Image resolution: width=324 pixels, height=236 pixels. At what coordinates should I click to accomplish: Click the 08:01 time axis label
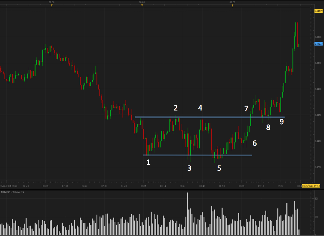click(x=143, y=186)
